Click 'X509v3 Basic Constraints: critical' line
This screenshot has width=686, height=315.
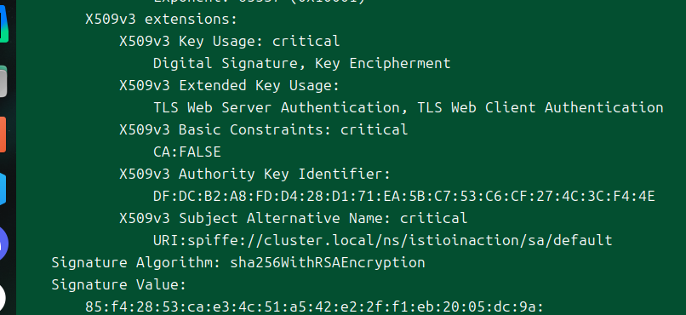coord(263,129)
